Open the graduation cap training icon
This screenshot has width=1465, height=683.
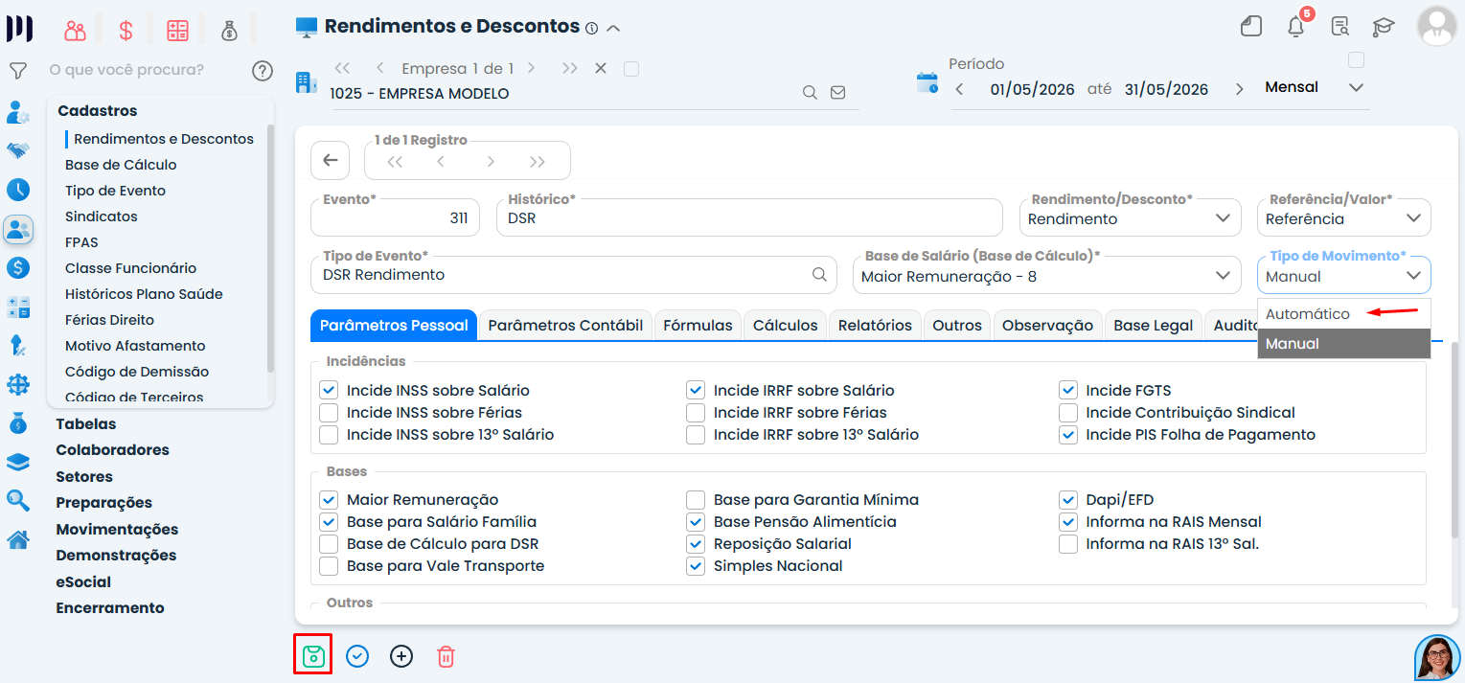pyautogui.click(x=1384, y=27)
